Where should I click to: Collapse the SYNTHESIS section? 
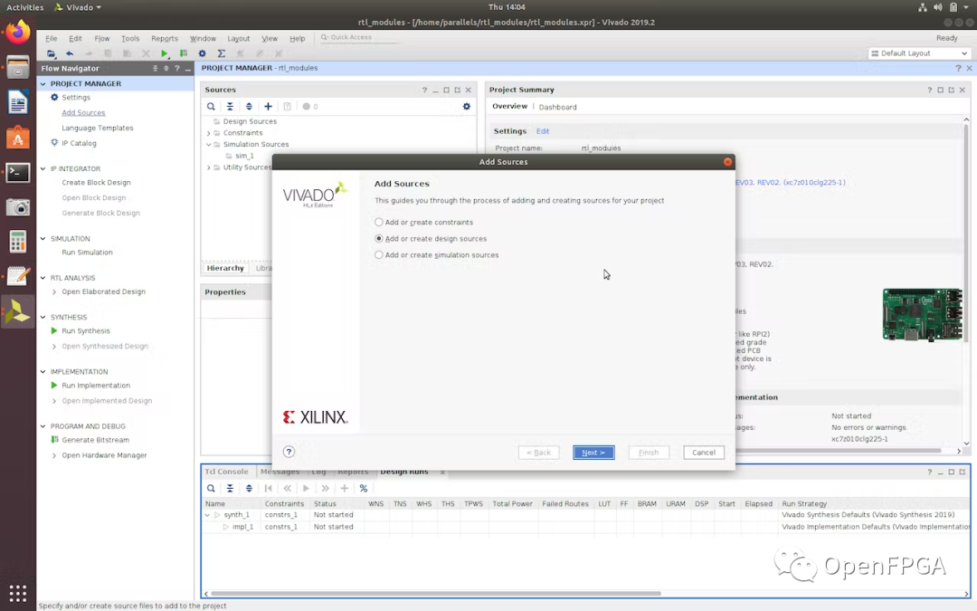pyautogui.click(x=43, y=318)
